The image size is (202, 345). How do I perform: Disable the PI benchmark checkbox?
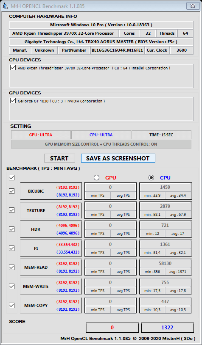point(12,248)
